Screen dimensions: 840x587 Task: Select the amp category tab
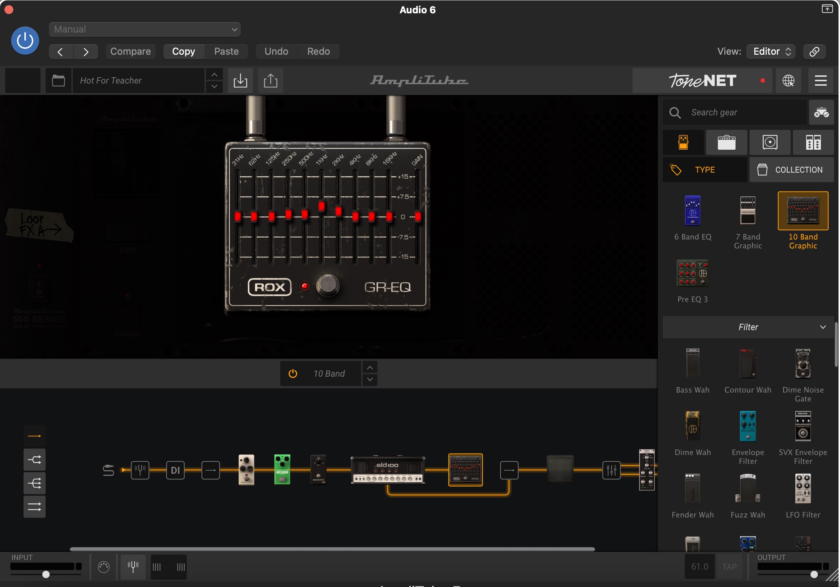(727, 142)
